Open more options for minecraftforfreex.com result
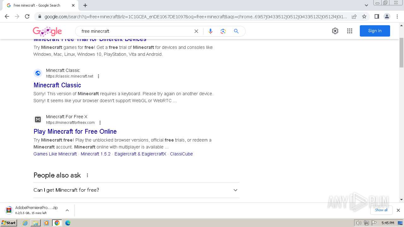 coord(100,123)
